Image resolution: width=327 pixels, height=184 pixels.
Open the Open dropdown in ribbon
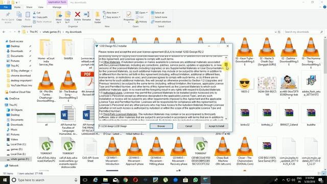[x=142, y=13]
